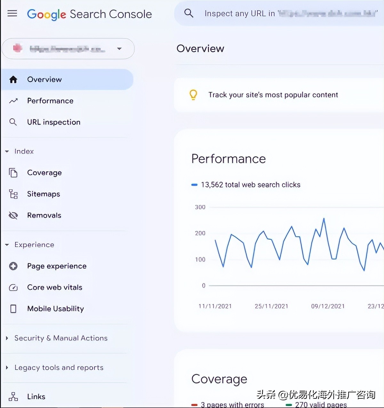The image size is (384, 408).
Task: Click the Sitemaps hierarchy icon
Action: (13, 194)
